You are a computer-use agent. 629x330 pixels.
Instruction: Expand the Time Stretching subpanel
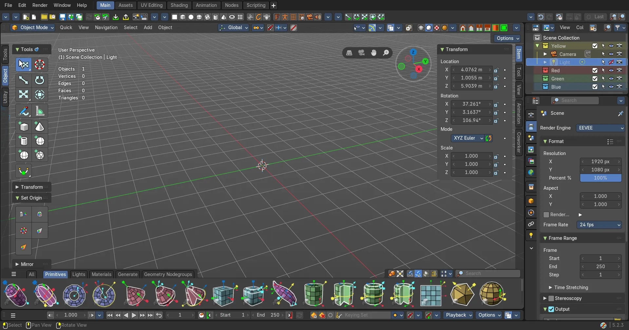click(x=571, y=287)
